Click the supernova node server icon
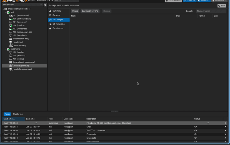Viewport: 230px width, 145px height. [8, 49]
